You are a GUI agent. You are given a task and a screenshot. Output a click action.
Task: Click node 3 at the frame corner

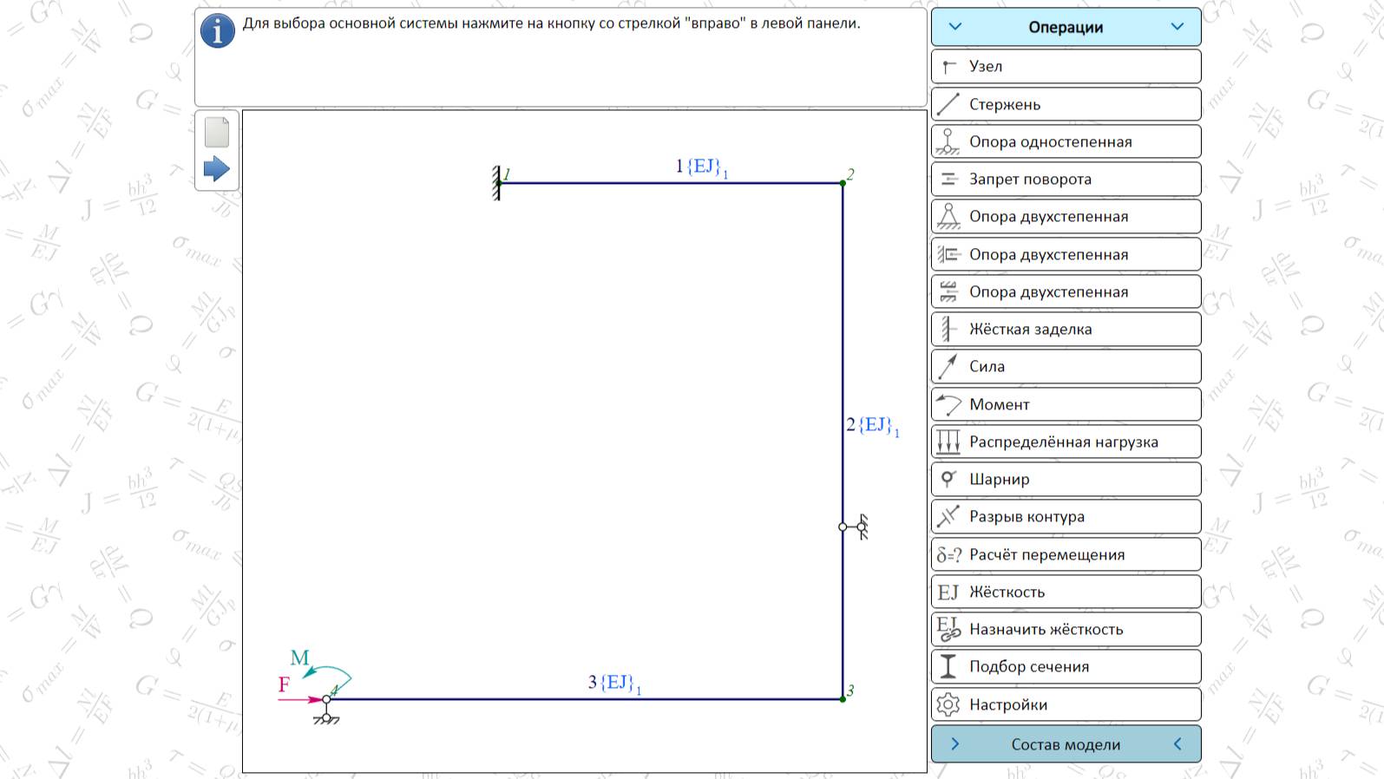[843, 698]
